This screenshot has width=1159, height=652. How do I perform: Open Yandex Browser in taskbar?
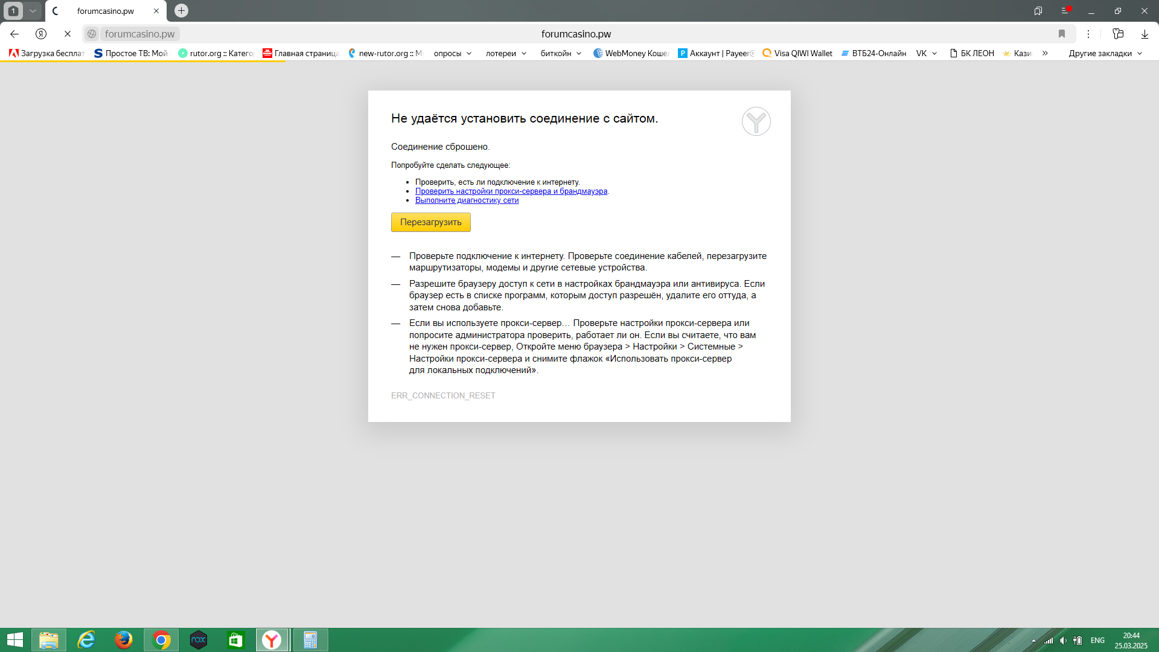coord(272,640)
